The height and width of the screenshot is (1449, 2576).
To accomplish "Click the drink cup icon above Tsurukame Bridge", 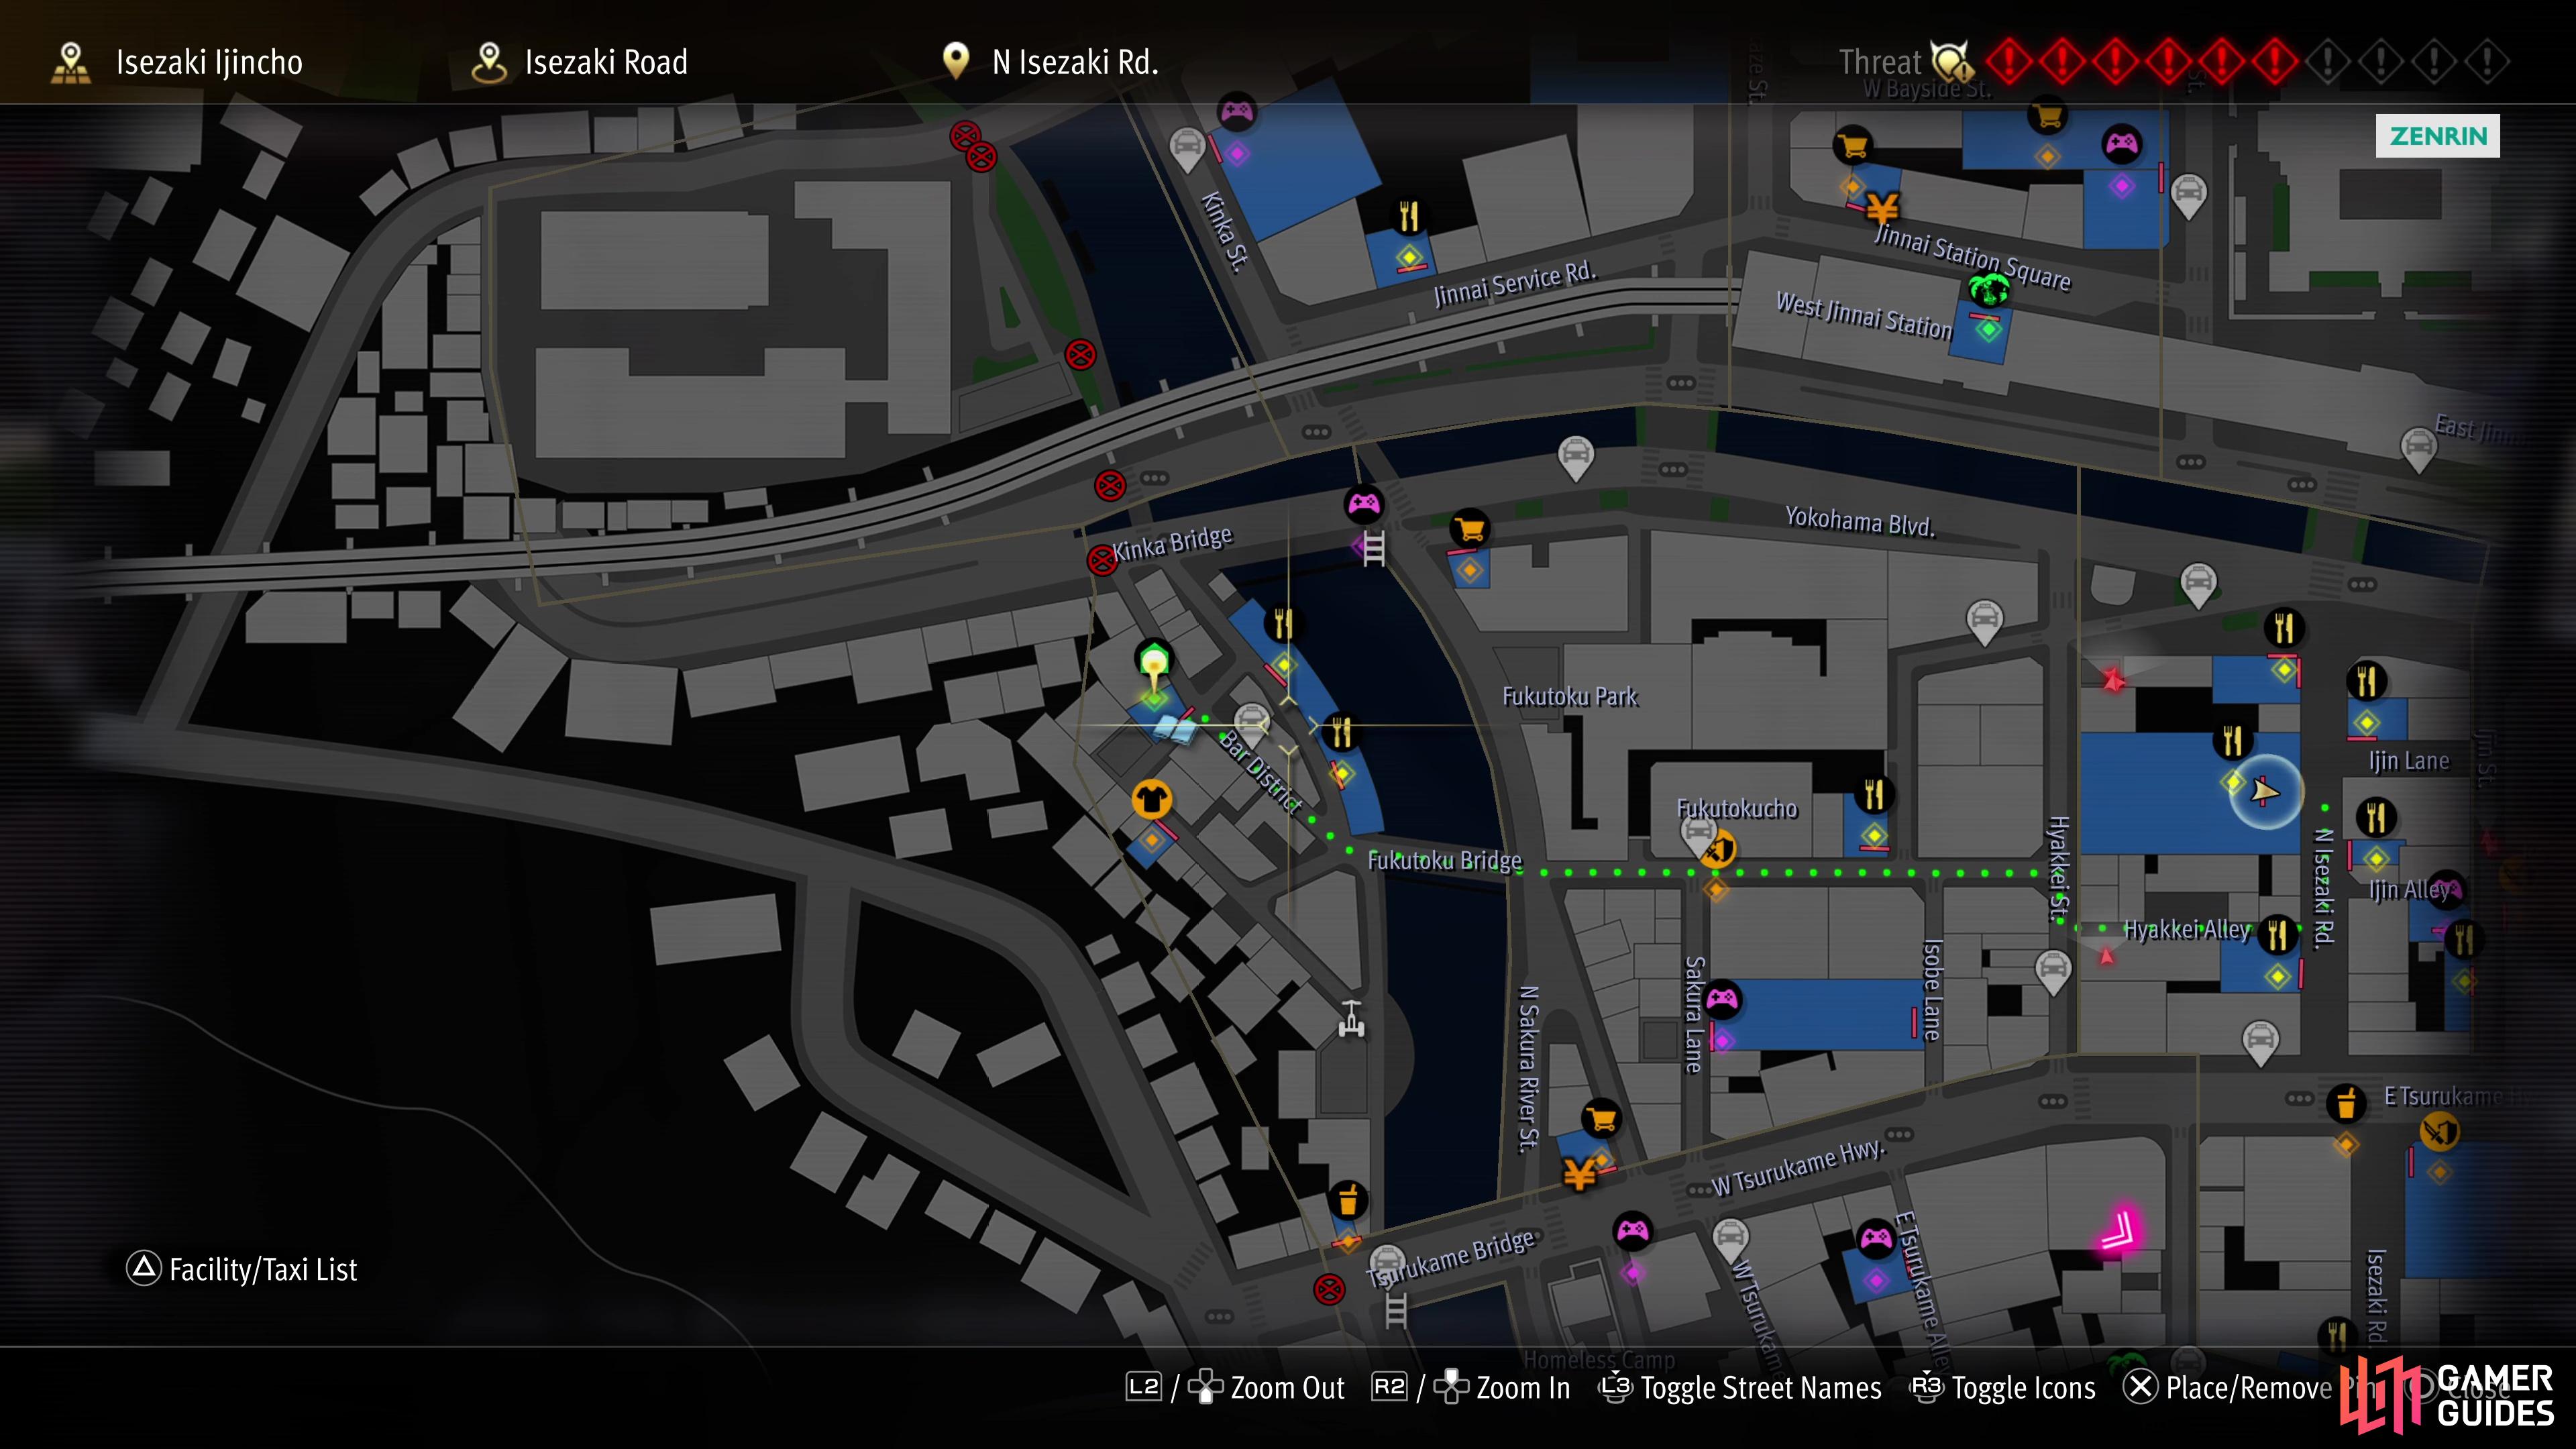I will (1348, 1200).
